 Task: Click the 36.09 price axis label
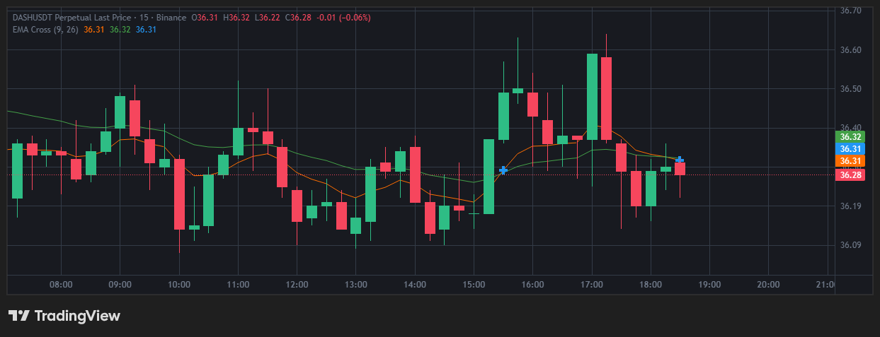click(850, 245)
